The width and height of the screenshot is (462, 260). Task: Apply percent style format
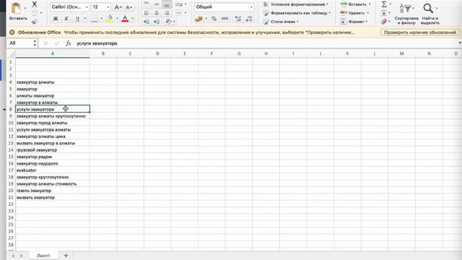tap(214, 19)
